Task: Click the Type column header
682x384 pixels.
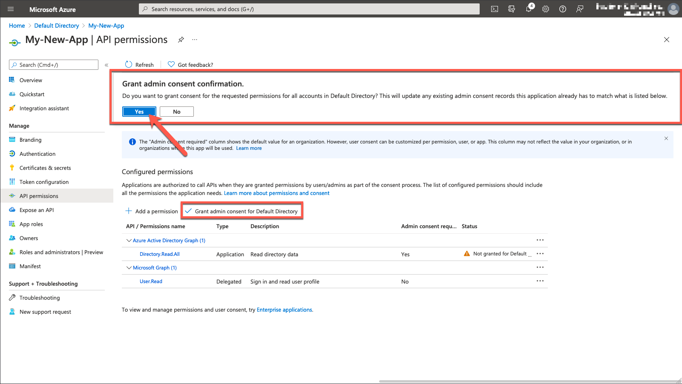Action: click(222, 226)
